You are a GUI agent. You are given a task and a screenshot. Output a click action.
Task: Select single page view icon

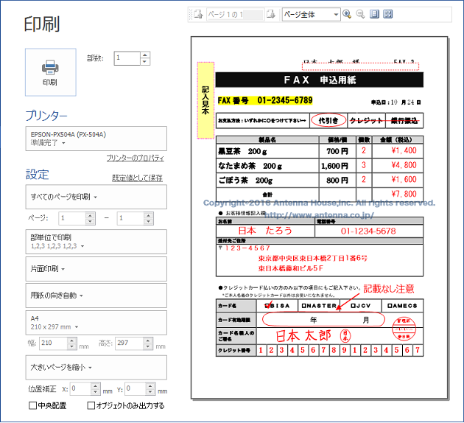374,14
